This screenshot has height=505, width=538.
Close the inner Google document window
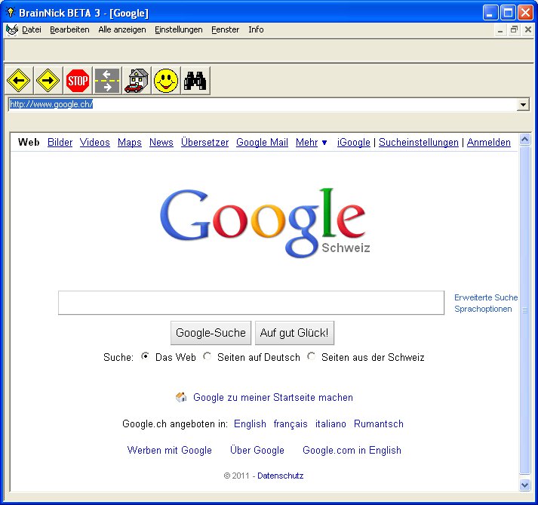528,30
